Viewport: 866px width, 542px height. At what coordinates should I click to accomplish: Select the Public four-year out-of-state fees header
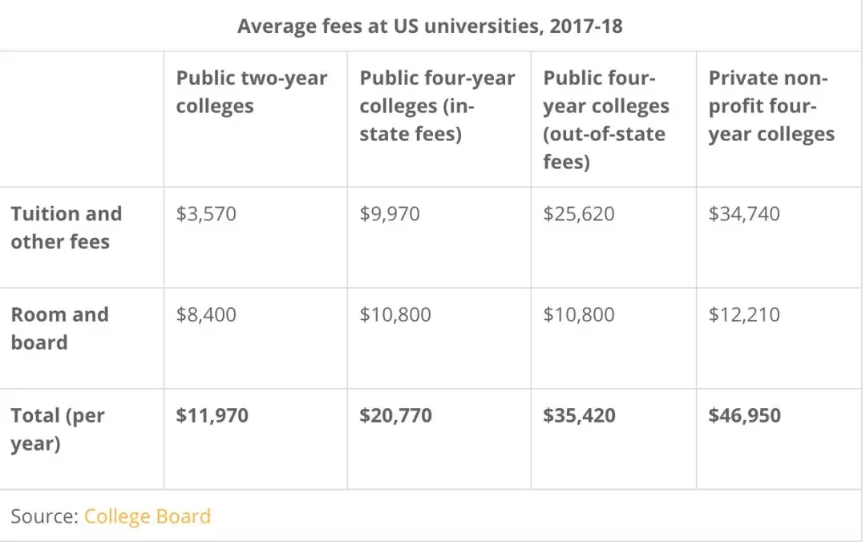click(605, 120)
